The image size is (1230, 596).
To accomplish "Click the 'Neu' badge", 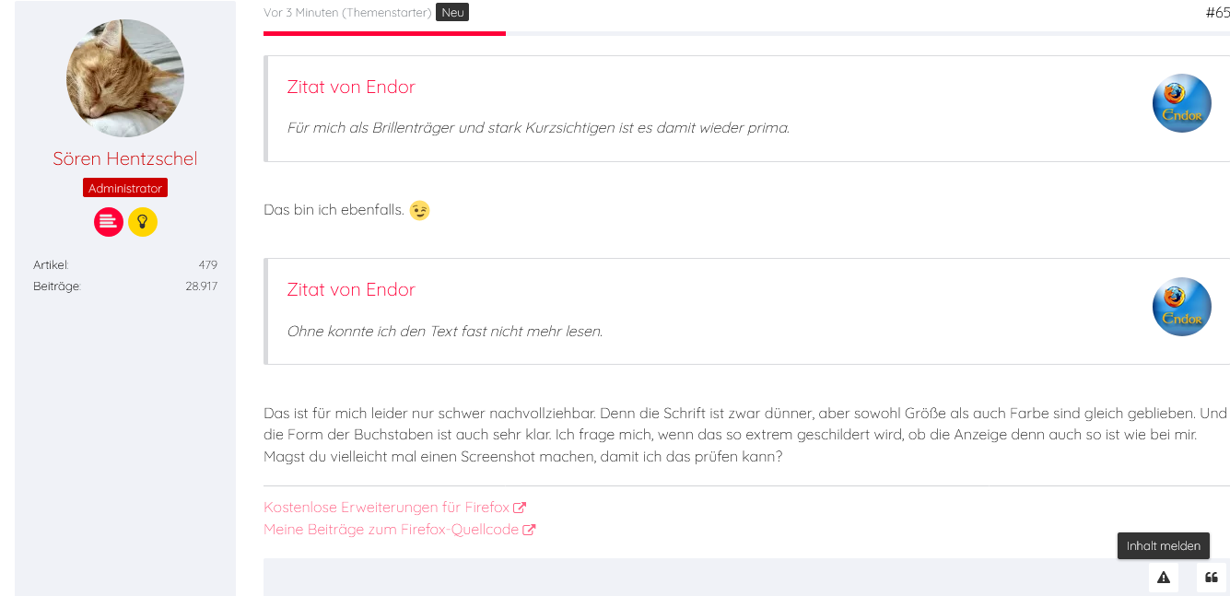I will pyautogui.click(x=452, y=13).
